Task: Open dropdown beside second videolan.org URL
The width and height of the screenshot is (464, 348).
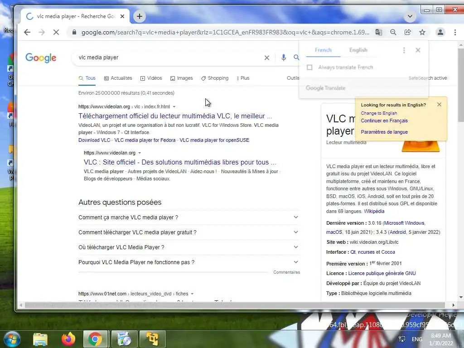Action: coord(140,153)
